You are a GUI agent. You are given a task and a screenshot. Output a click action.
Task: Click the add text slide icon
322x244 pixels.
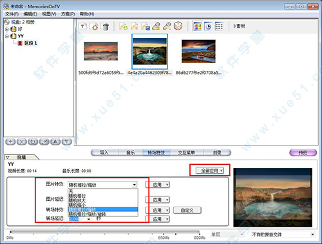[83, 26]
